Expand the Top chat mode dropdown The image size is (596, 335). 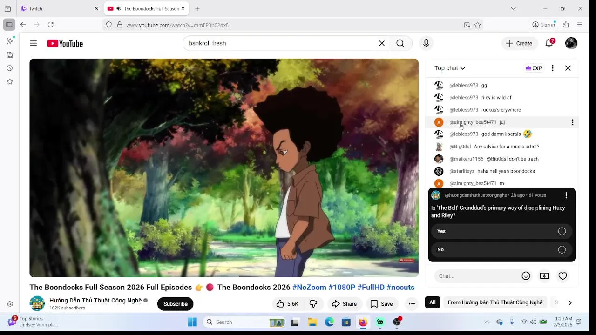click(x=450, y=68)
